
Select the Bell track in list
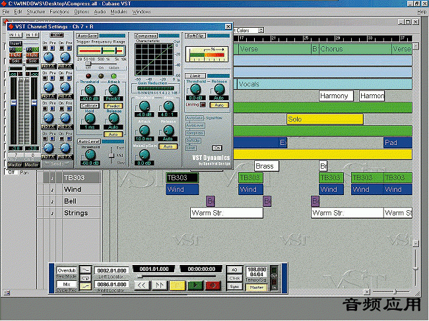[x=70, y=201]
